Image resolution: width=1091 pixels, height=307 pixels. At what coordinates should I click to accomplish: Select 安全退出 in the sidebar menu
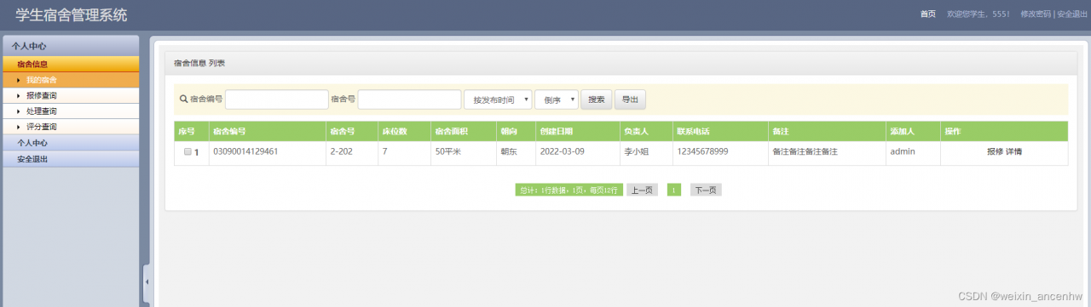coord(71,158)
